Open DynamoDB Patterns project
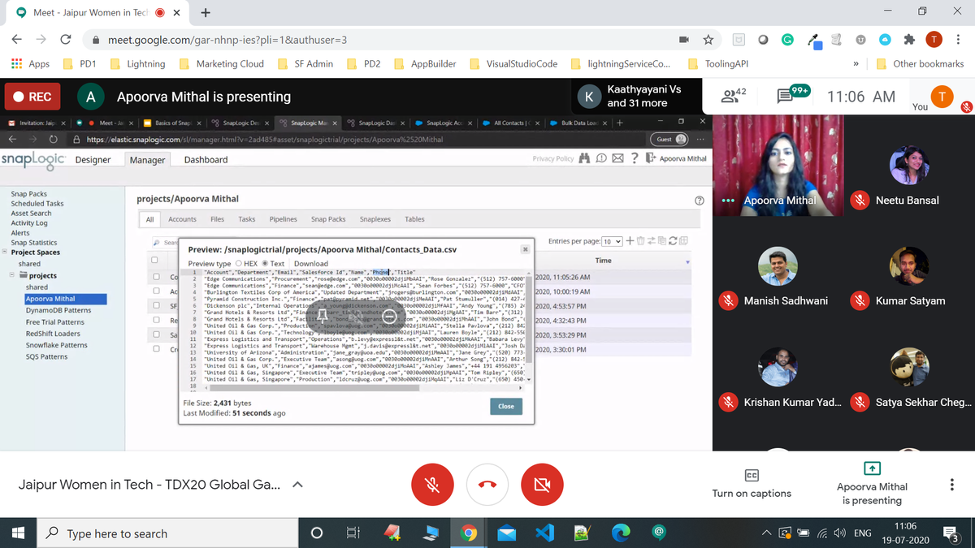This screenshot has height=548, width=975. [x=58, y=310]
